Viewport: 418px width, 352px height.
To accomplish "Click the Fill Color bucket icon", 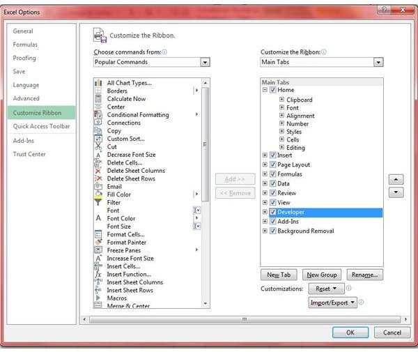I will [98, 194].
